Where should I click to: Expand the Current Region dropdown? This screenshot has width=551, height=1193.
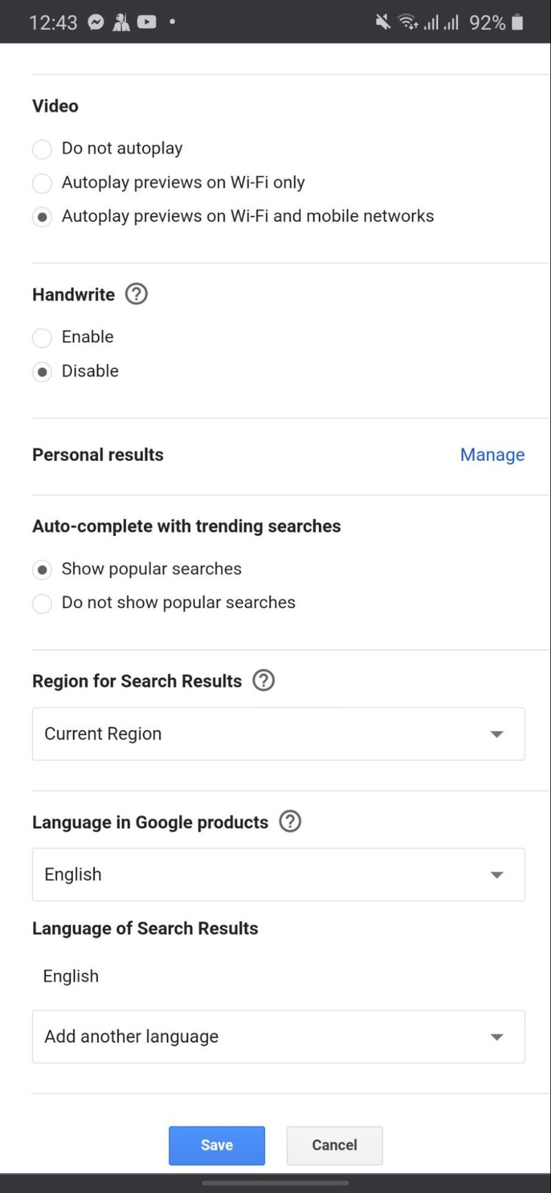(278, 734)
